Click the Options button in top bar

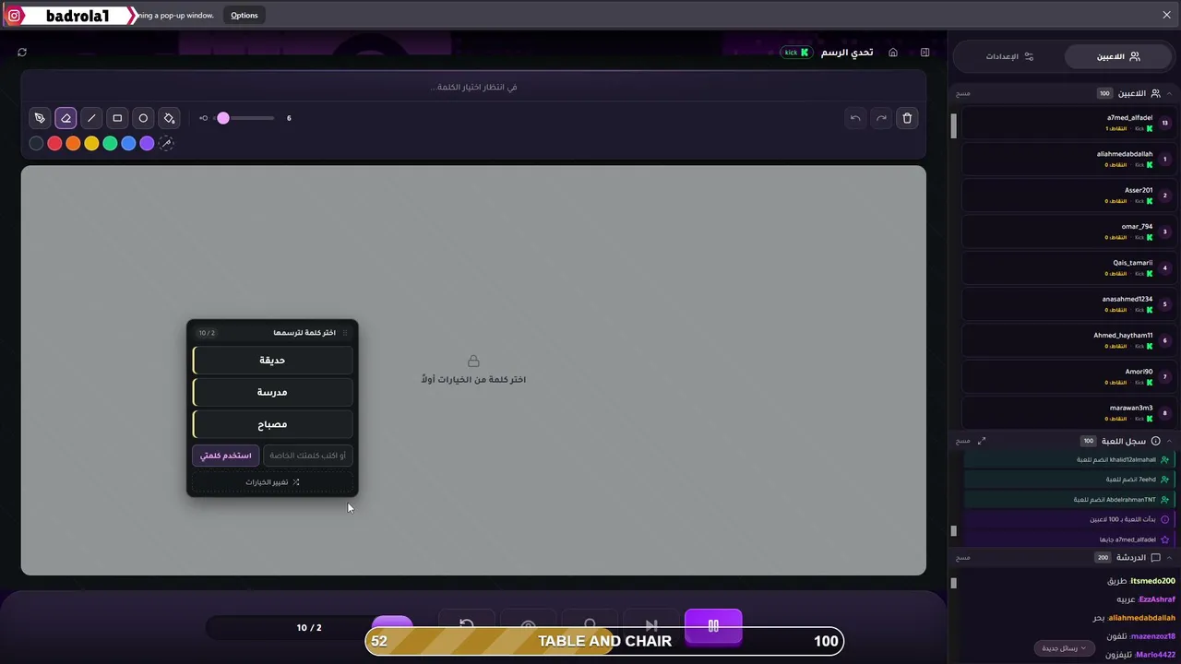(x=245, y=15)
